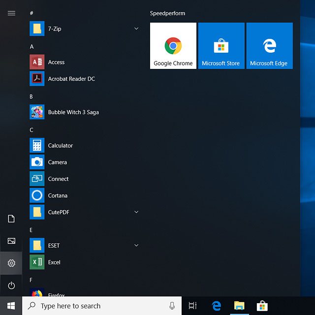
Task: Click the 'Type here to search' box
Action: tap(98, 306)
